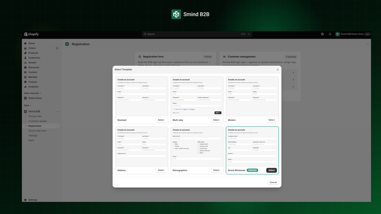Viewport: 381px width, 214px height.
Task: Close the Select Template dialog
Action: click(278, 69)
